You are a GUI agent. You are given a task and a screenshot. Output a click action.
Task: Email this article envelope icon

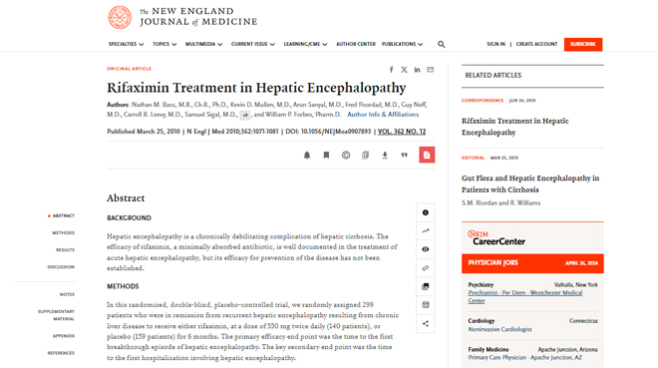click(x=430, y=70)
